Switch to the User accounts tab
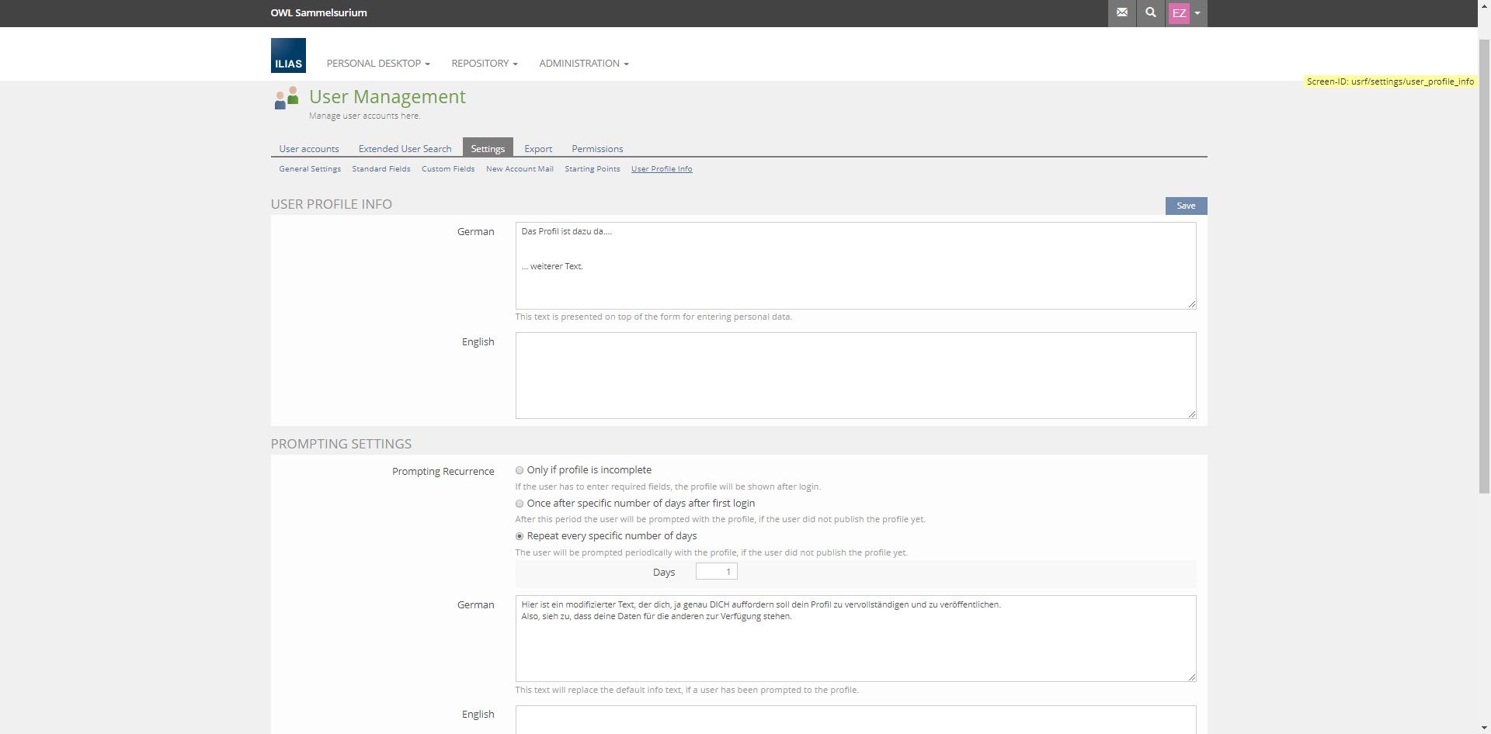The image size is (1491, 734). point(309,149)
